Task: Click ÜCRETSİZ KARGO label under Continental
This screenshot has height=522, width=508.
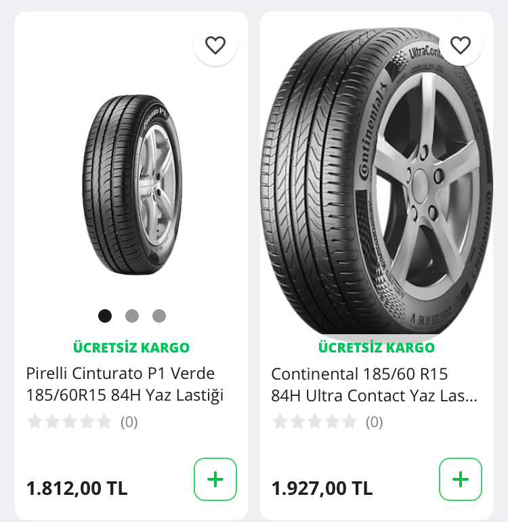Action: pos(377,348)
